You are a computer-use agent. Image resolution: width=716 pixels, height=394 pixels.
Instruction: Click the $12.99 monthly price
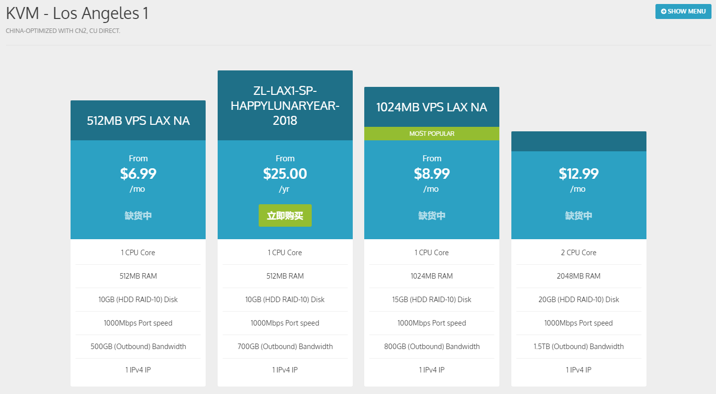click(578, 174)
